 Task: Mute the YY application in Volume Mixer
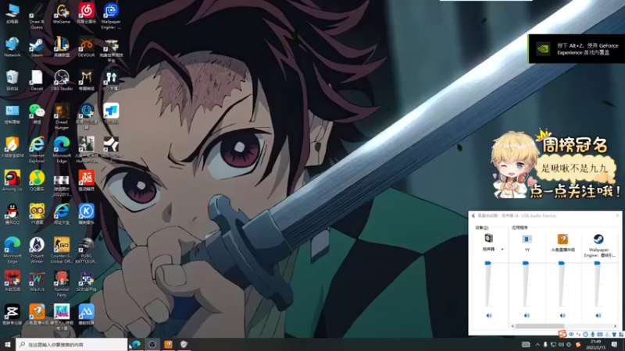[527, 316]
